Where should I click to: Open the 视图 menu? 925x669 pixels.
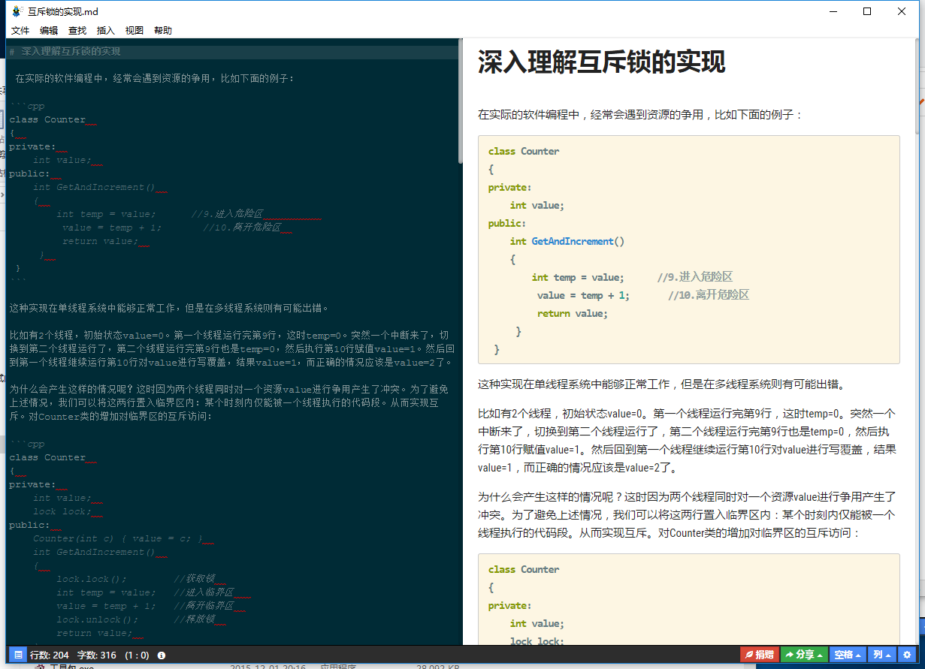tap(135, 31)
